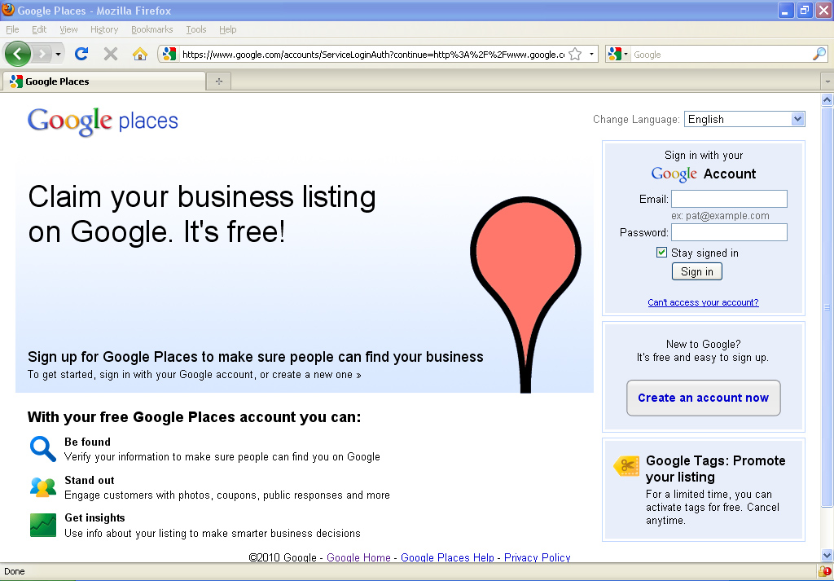The width and height of the screenshot is (834, 581).
Task: Open the File menu
Action: click(x=12, y=29)
